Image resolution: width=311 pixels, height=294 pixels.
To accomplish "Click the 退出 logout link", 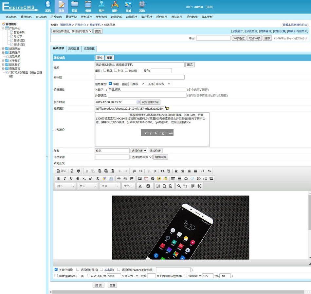I will coord(209,7).
